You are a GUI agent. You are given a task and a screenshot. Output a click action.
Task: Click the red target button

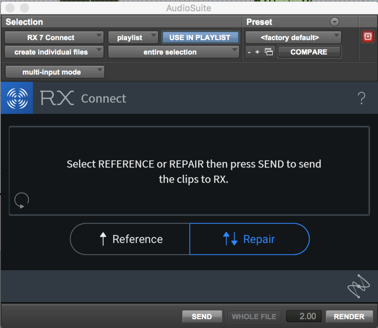[x=368, y=37]
